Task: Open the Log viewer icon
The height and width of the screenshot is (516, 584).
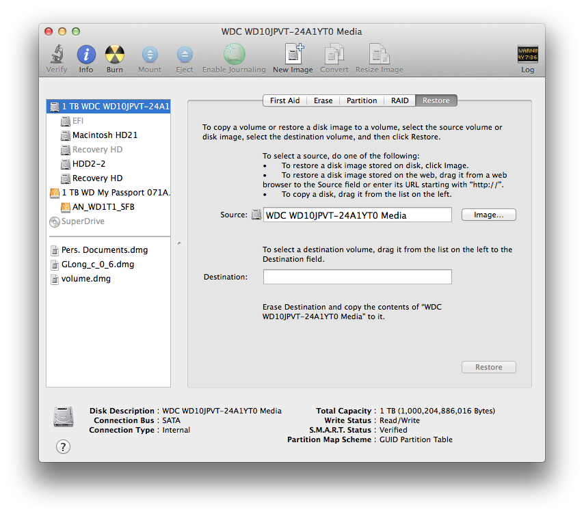Action: pos(527,55)
